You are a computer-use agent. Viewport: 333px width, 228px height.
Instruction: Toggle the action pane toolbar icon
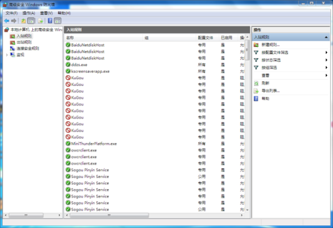tap(58, 20)
